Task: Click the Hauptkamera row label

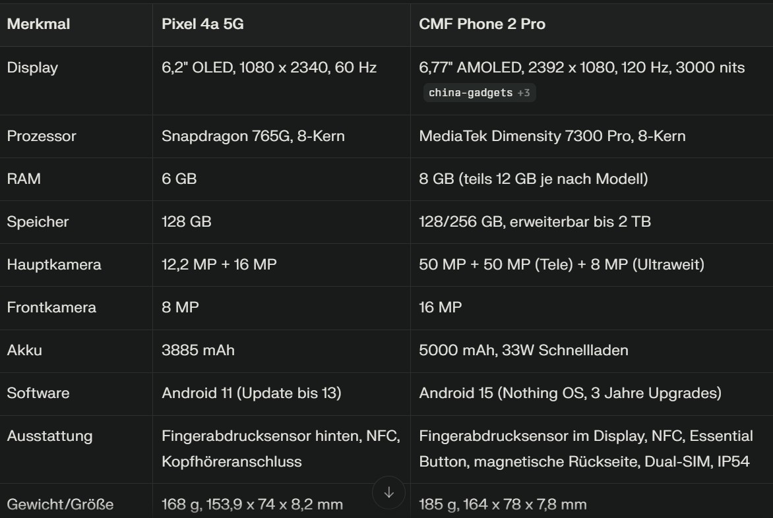Action: (54, 264)
